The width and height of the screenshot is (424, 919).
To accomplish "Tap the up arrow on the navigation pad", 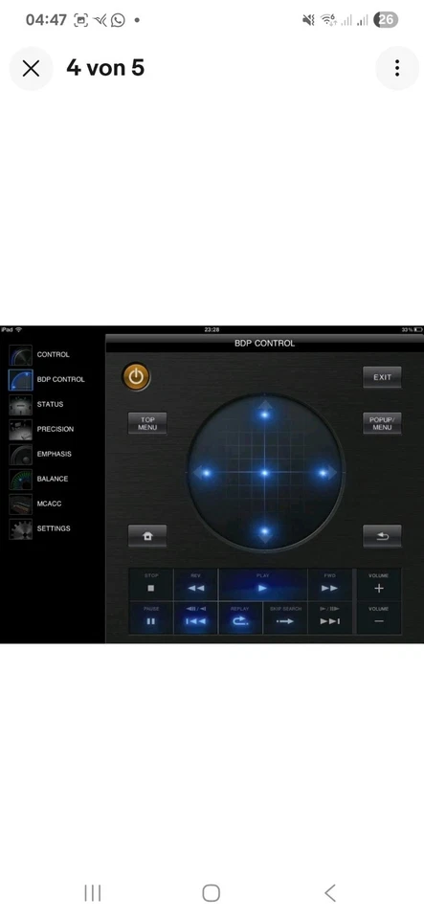I will (x=265, y=413).
